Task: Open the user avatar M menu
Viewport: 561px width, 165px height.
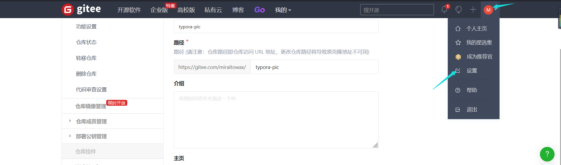Action: (488, 10)
